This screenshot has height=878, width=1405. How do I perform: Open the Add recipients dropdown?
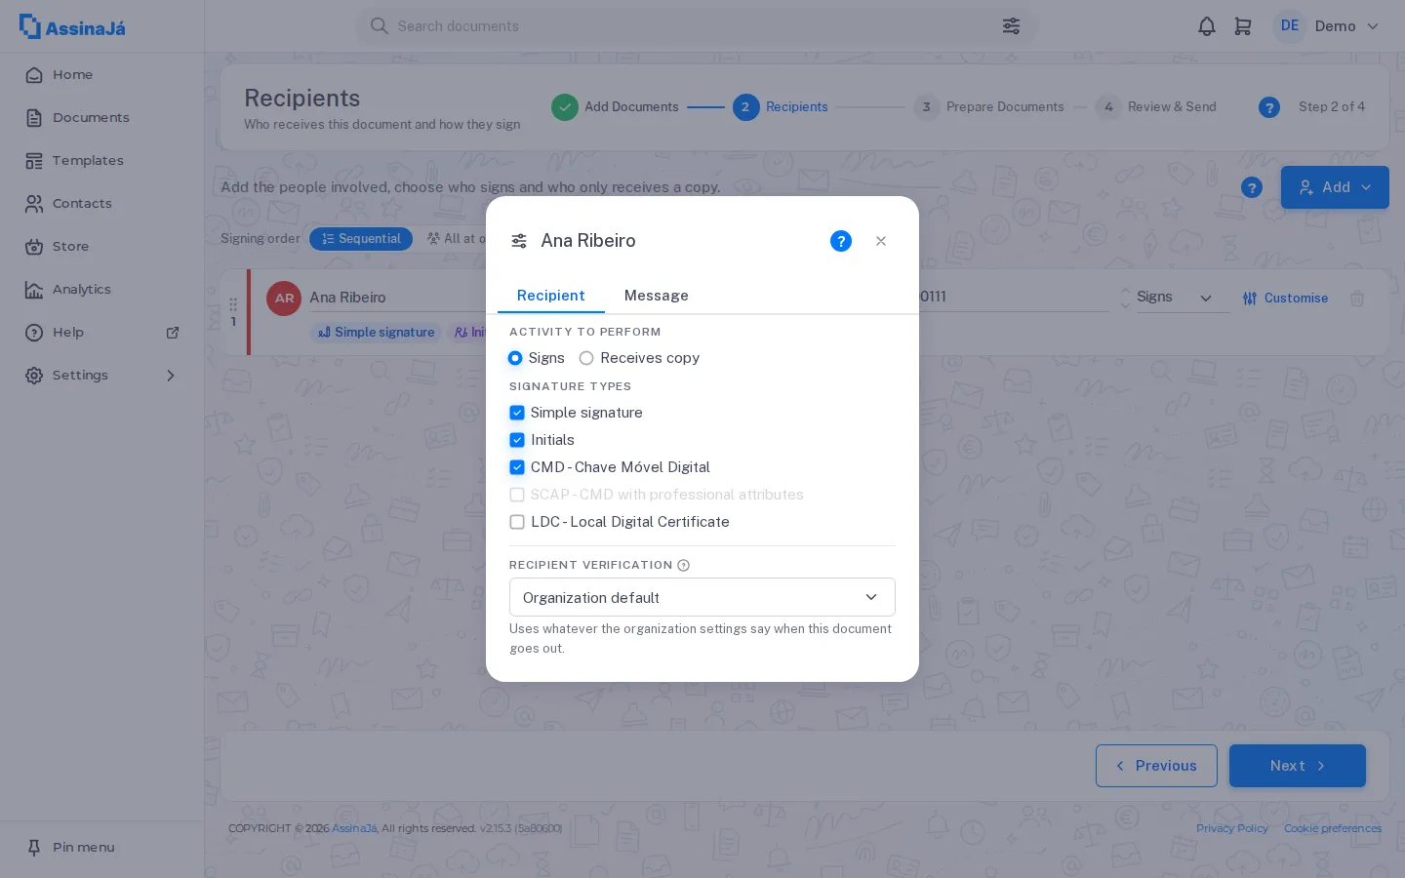1335,187
